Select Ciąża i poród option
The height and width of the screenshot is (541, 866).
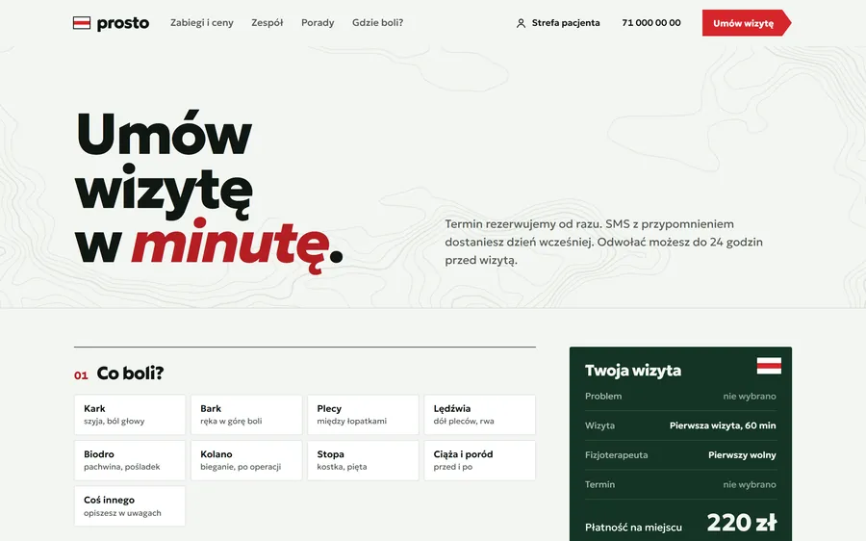[479, 460]
